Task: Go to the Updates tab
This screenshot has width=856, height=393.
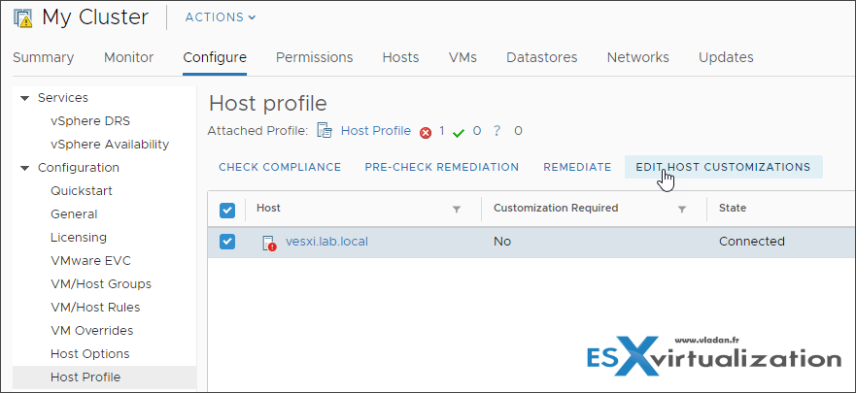Action: tap(726, 57)
